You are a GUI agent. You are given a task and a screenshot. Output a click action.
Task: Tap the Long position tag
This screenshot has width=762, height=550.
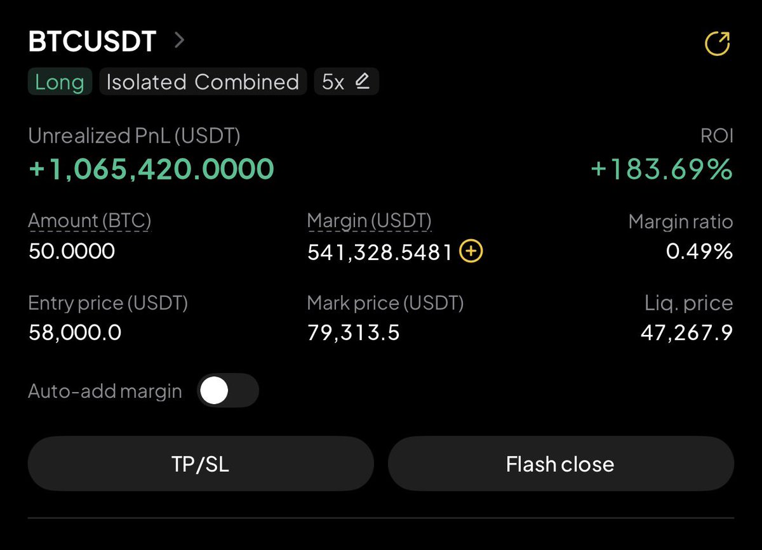(x=60, y=82)
